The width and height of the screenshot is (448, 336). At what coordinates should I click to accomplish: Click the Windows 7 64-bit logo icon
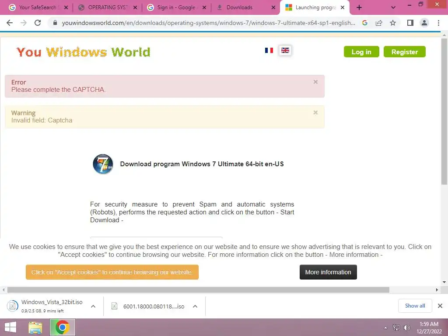point(103,164)
